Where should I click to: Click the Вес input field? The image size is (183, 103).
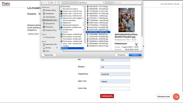(x=115, y=60)
